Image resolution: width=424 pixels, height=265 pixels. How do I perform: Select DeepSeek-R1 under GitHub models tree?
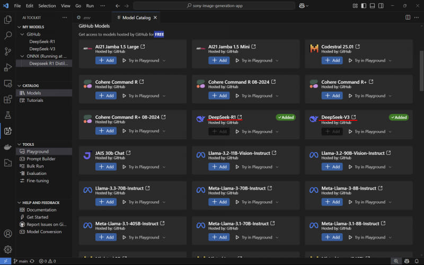point(42,42)
